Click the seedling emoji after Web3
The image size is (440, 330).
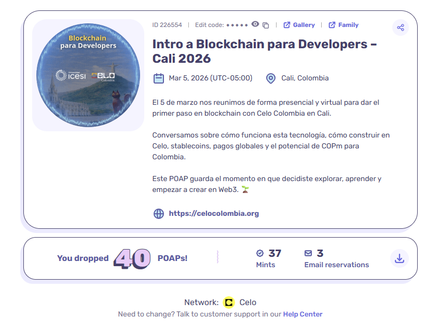245,189
